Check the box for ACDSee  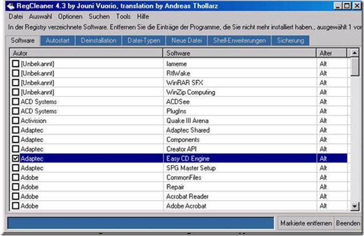[x=15, y=101]
